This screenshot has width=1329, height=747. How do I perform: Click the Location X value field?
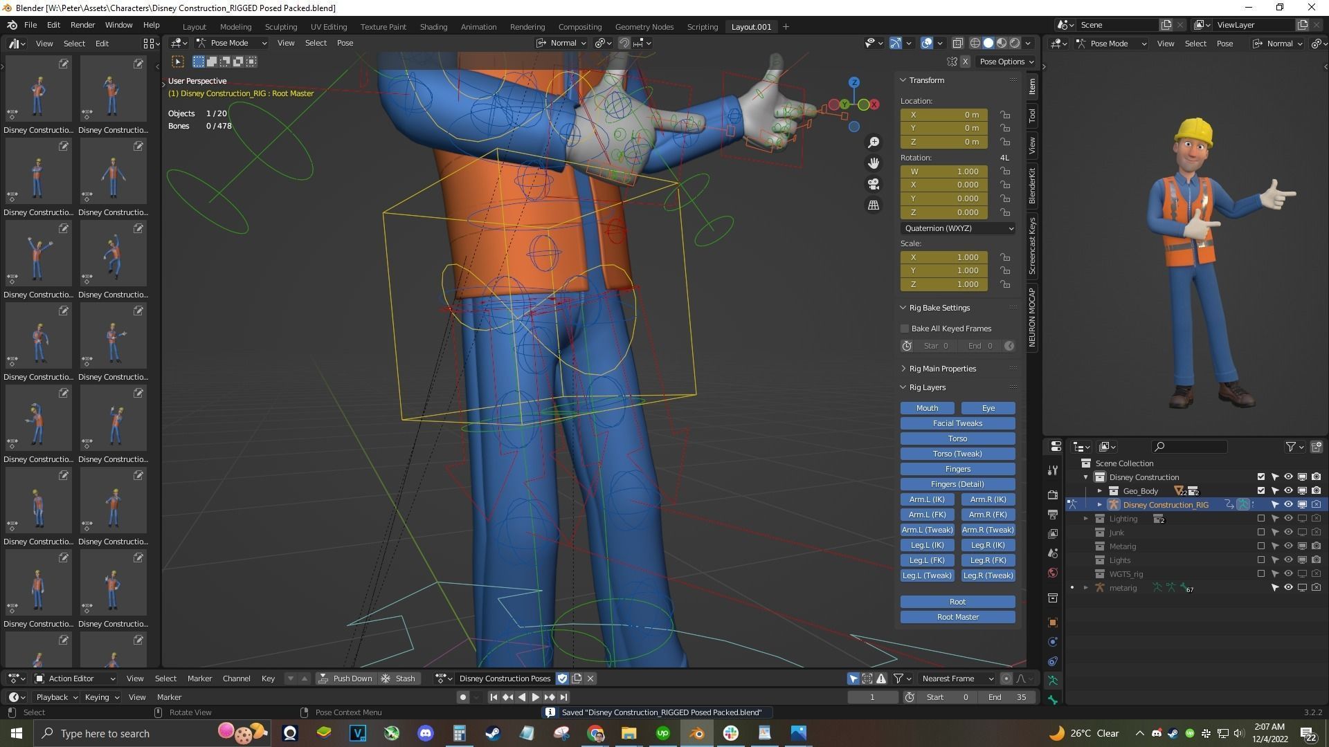[944, 115]
